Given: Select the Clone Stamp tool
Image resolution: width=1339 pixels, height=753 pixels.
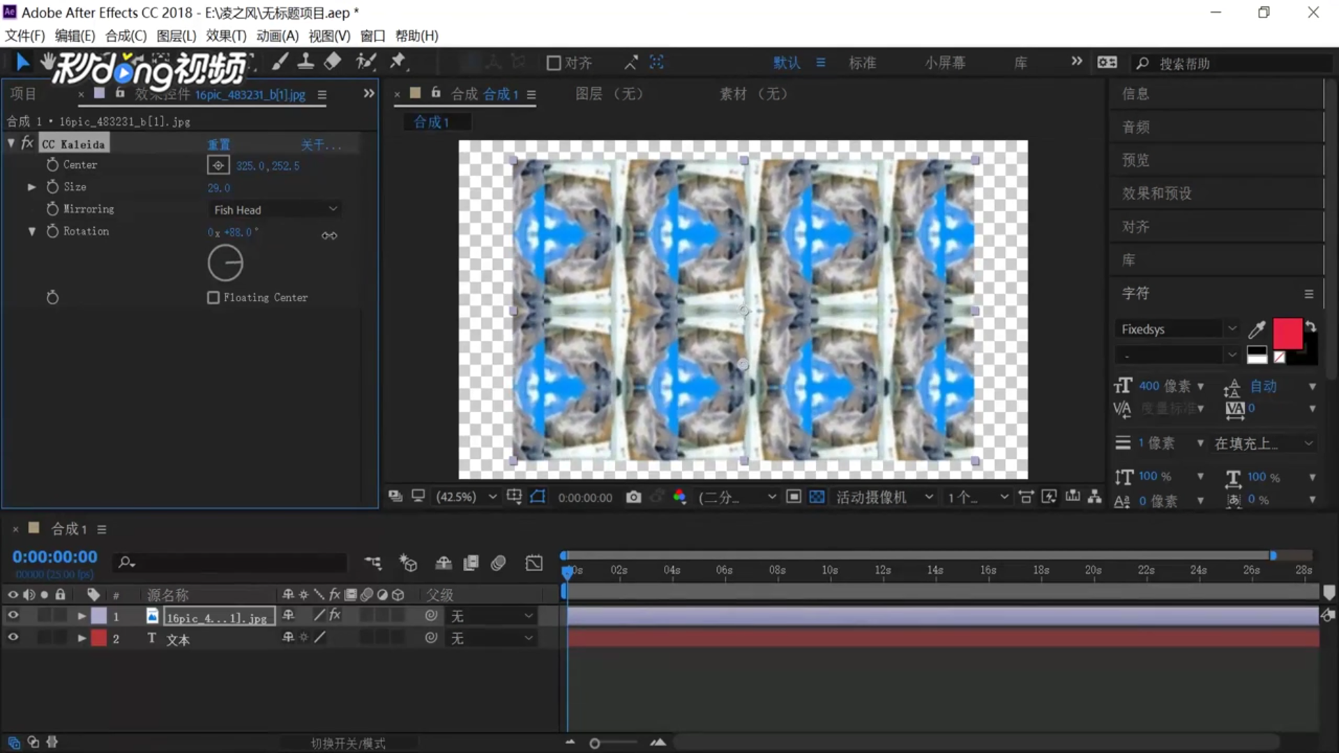Looking at the screenshot, I should tap(305, 63).
